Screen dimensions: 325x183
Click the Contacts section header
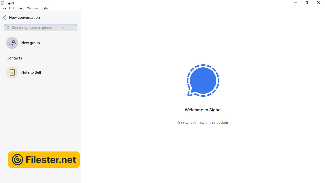click(14, 58)
